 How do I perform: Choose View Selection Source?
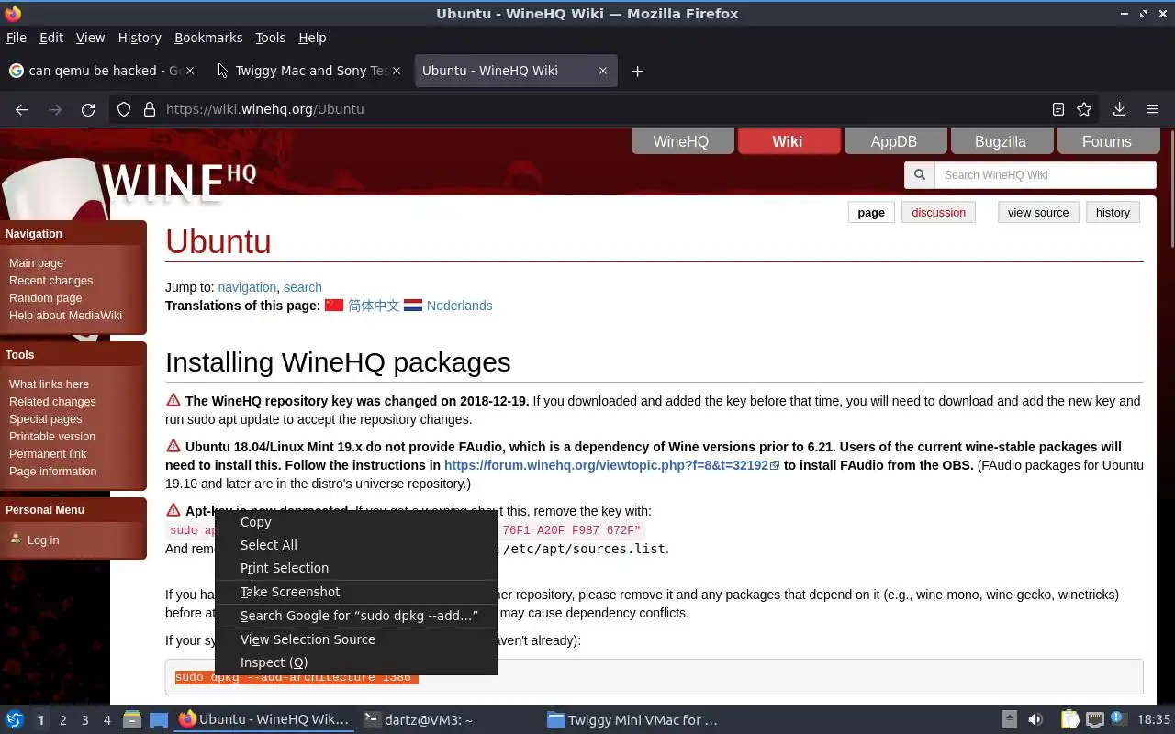pos(356,639)
